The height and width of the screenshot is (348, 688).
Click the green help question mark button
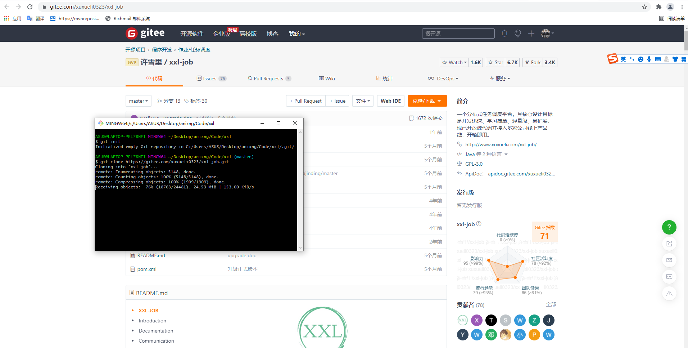pos(669,227)
